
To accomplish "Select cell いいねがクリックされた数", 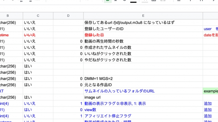I will coord(143,54).
